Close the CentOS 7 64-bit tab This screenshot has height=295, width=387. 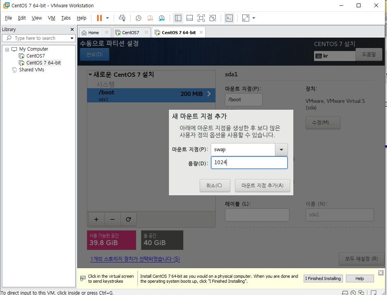201,32
